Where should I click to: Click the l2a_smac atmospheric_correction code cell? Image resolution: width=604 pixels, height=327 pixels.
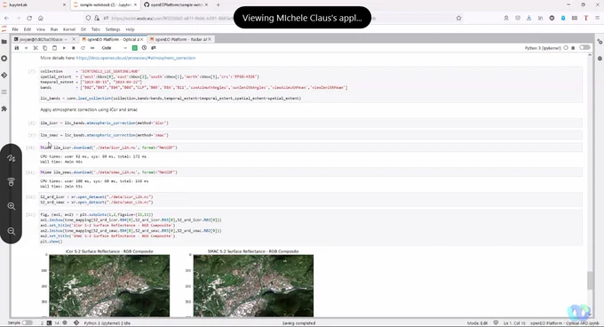pyautogui.click(x=311, y=135)
